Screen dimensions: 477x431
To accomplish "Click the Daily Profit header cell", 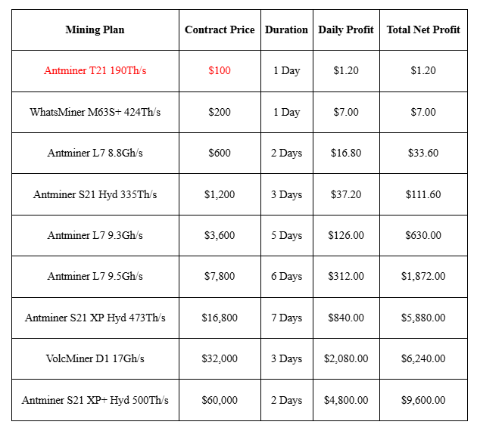I will tap(346, 29).
